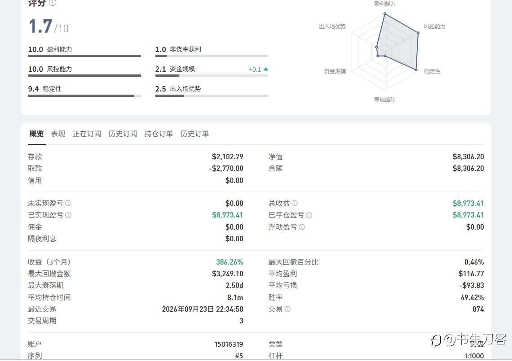Click the 常规盈利 label on radar chart

pos(384,99)
